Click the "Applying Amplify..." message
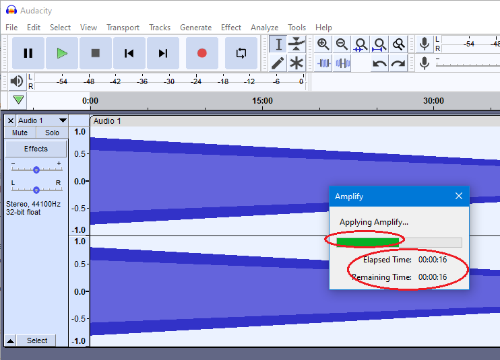The width and height of the screenshot is (500, 360). (x=374, y=222)
